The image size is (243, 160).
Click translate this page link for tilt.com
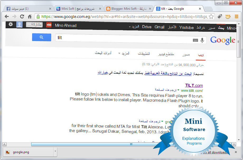(x=166, y=90)
